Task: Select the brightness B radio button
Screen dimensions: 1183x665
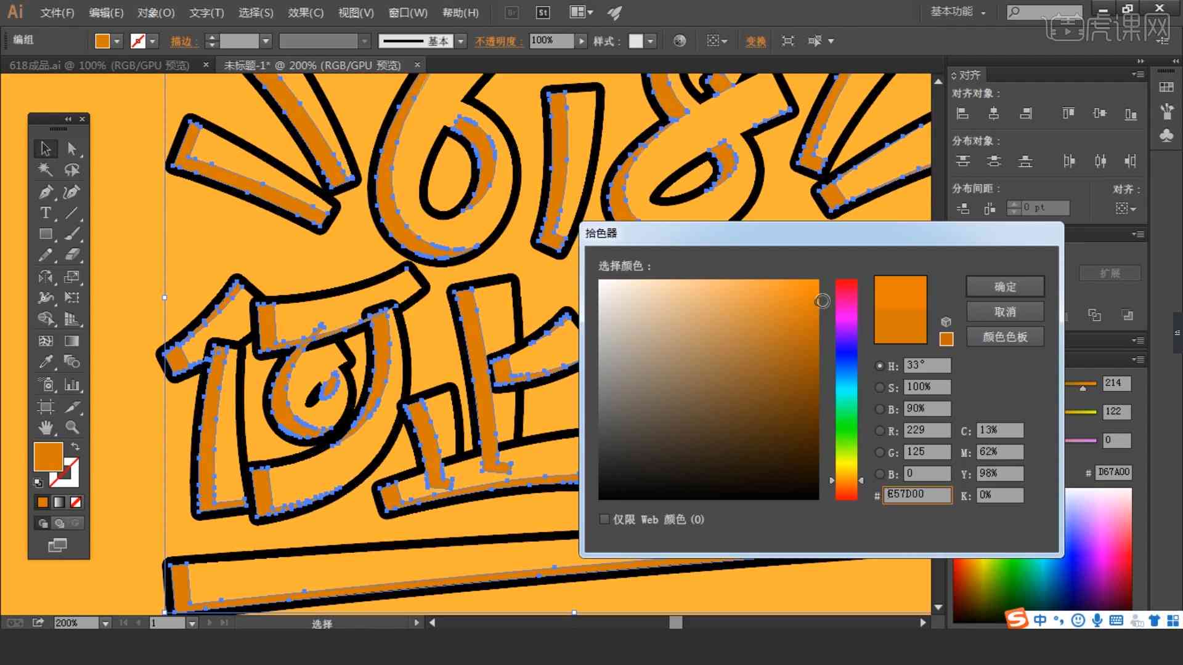Action: (x=879, y=409)
